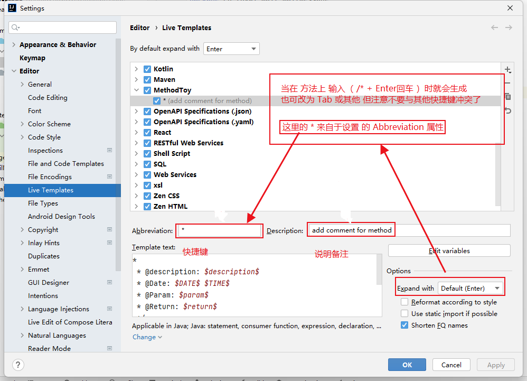527x381 pixels.
Task: Open the Expand with Default (Enter) dropdown
Action: [470, 288]
